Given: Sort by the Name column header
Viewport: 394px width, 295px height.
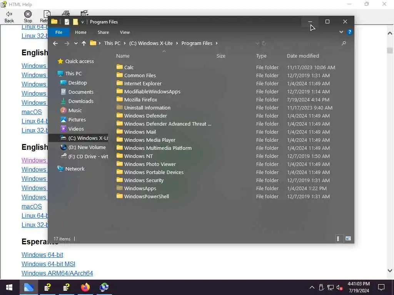Looking at the screenshot, I should 123,56.
